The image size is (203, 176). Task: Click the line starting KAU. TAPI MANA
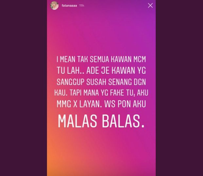[101, 93]
